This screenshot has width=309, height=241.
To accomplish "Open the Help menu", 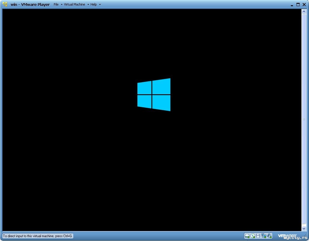I will 94,4.
